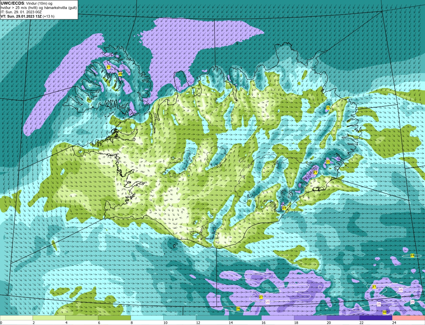Click the "UWC/ECDS: Vindur (10m) og" title line
The height and width of the screenshot is (325, 425).
tap(27, 3)
